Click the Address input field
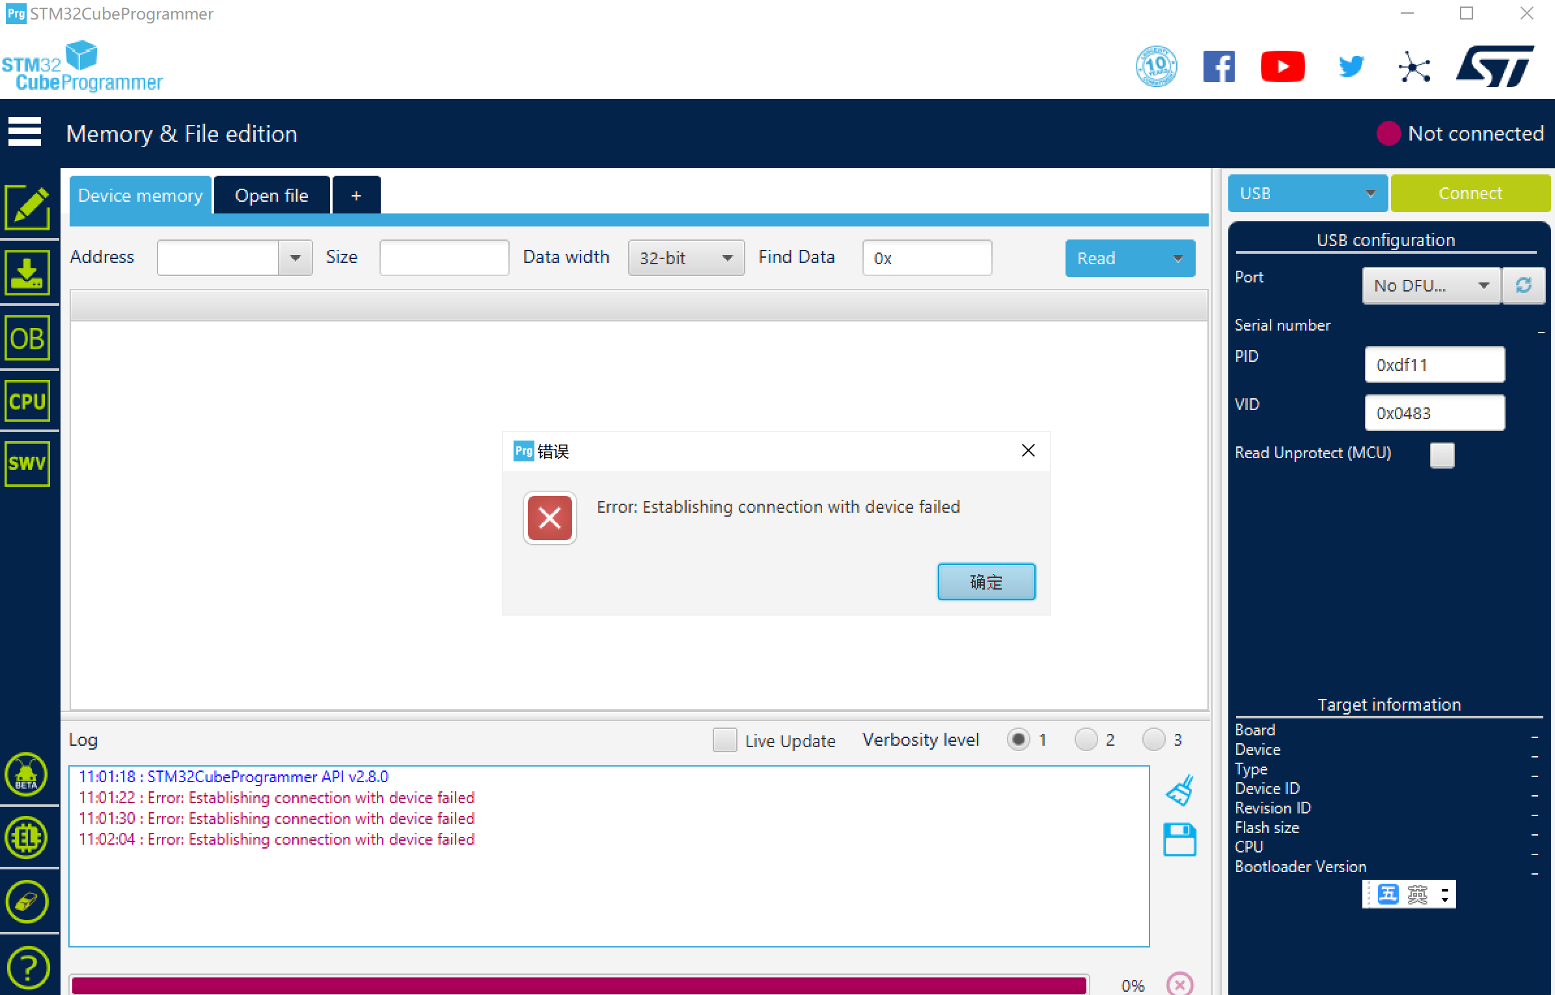This screenshot has width=1555, height=995. point(218,258)
